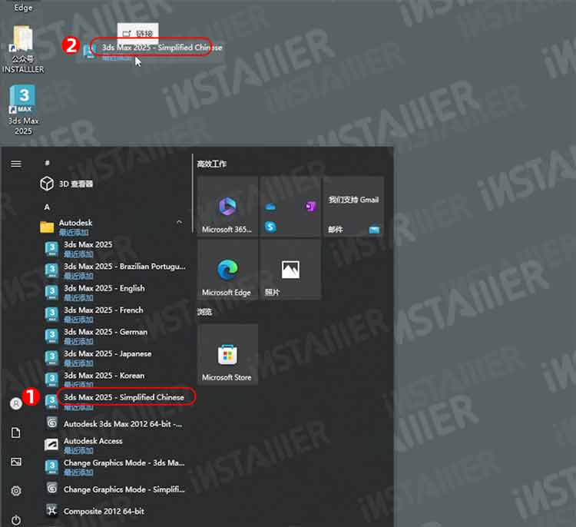Screen dimensions: 576x527
Task: Select the Edge desktop shortcut label
Action: click(23, 8)
